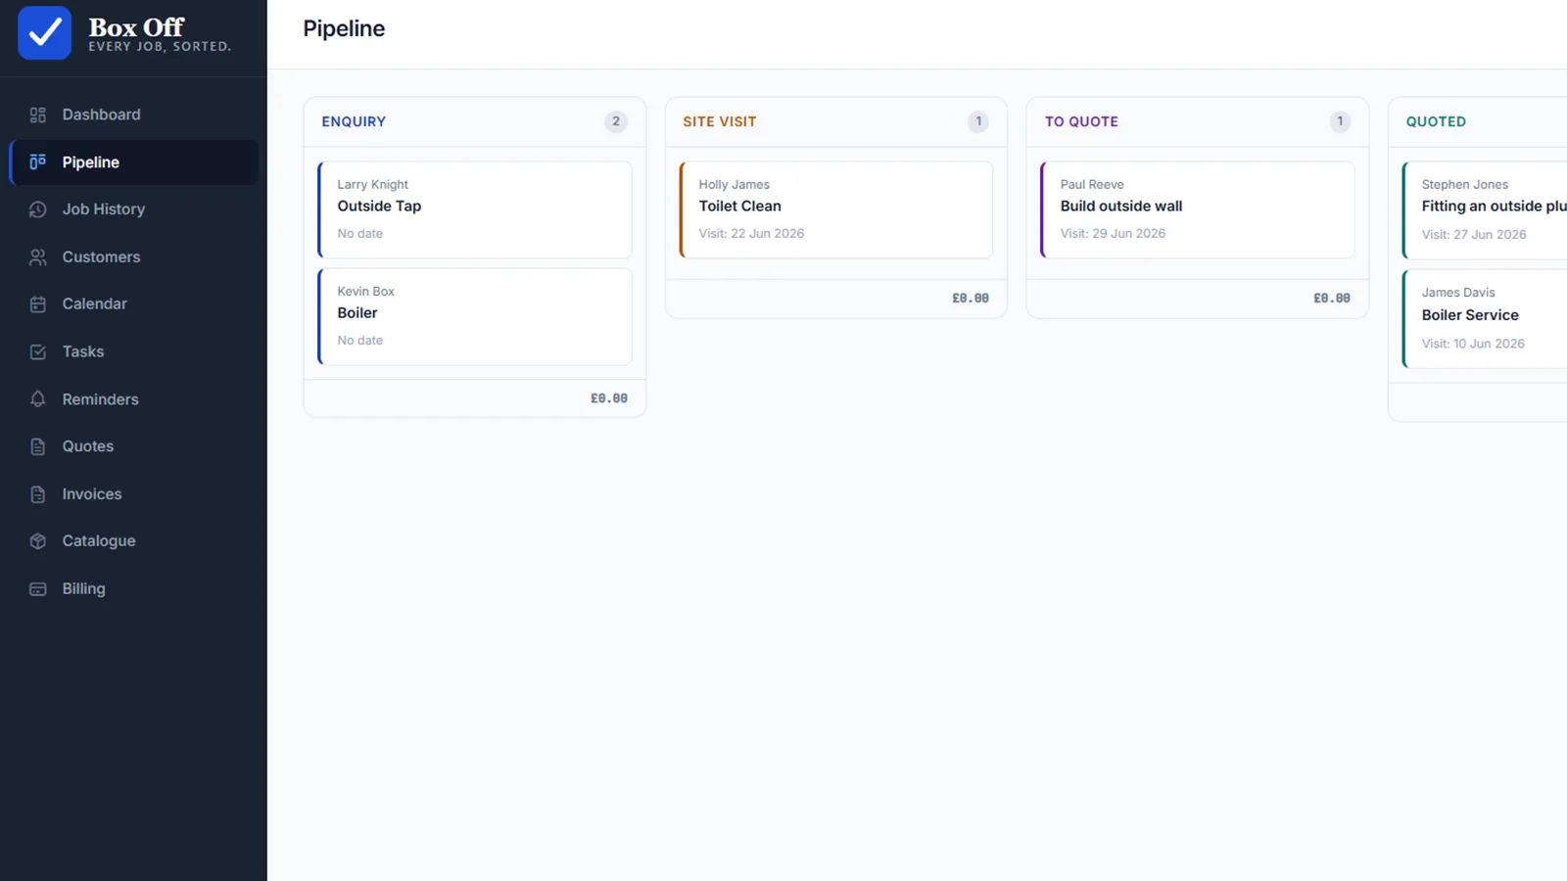1567x881 pixels.
Task: Click the Site Visit column £0.00 total
Action: [x=971, y=298]
